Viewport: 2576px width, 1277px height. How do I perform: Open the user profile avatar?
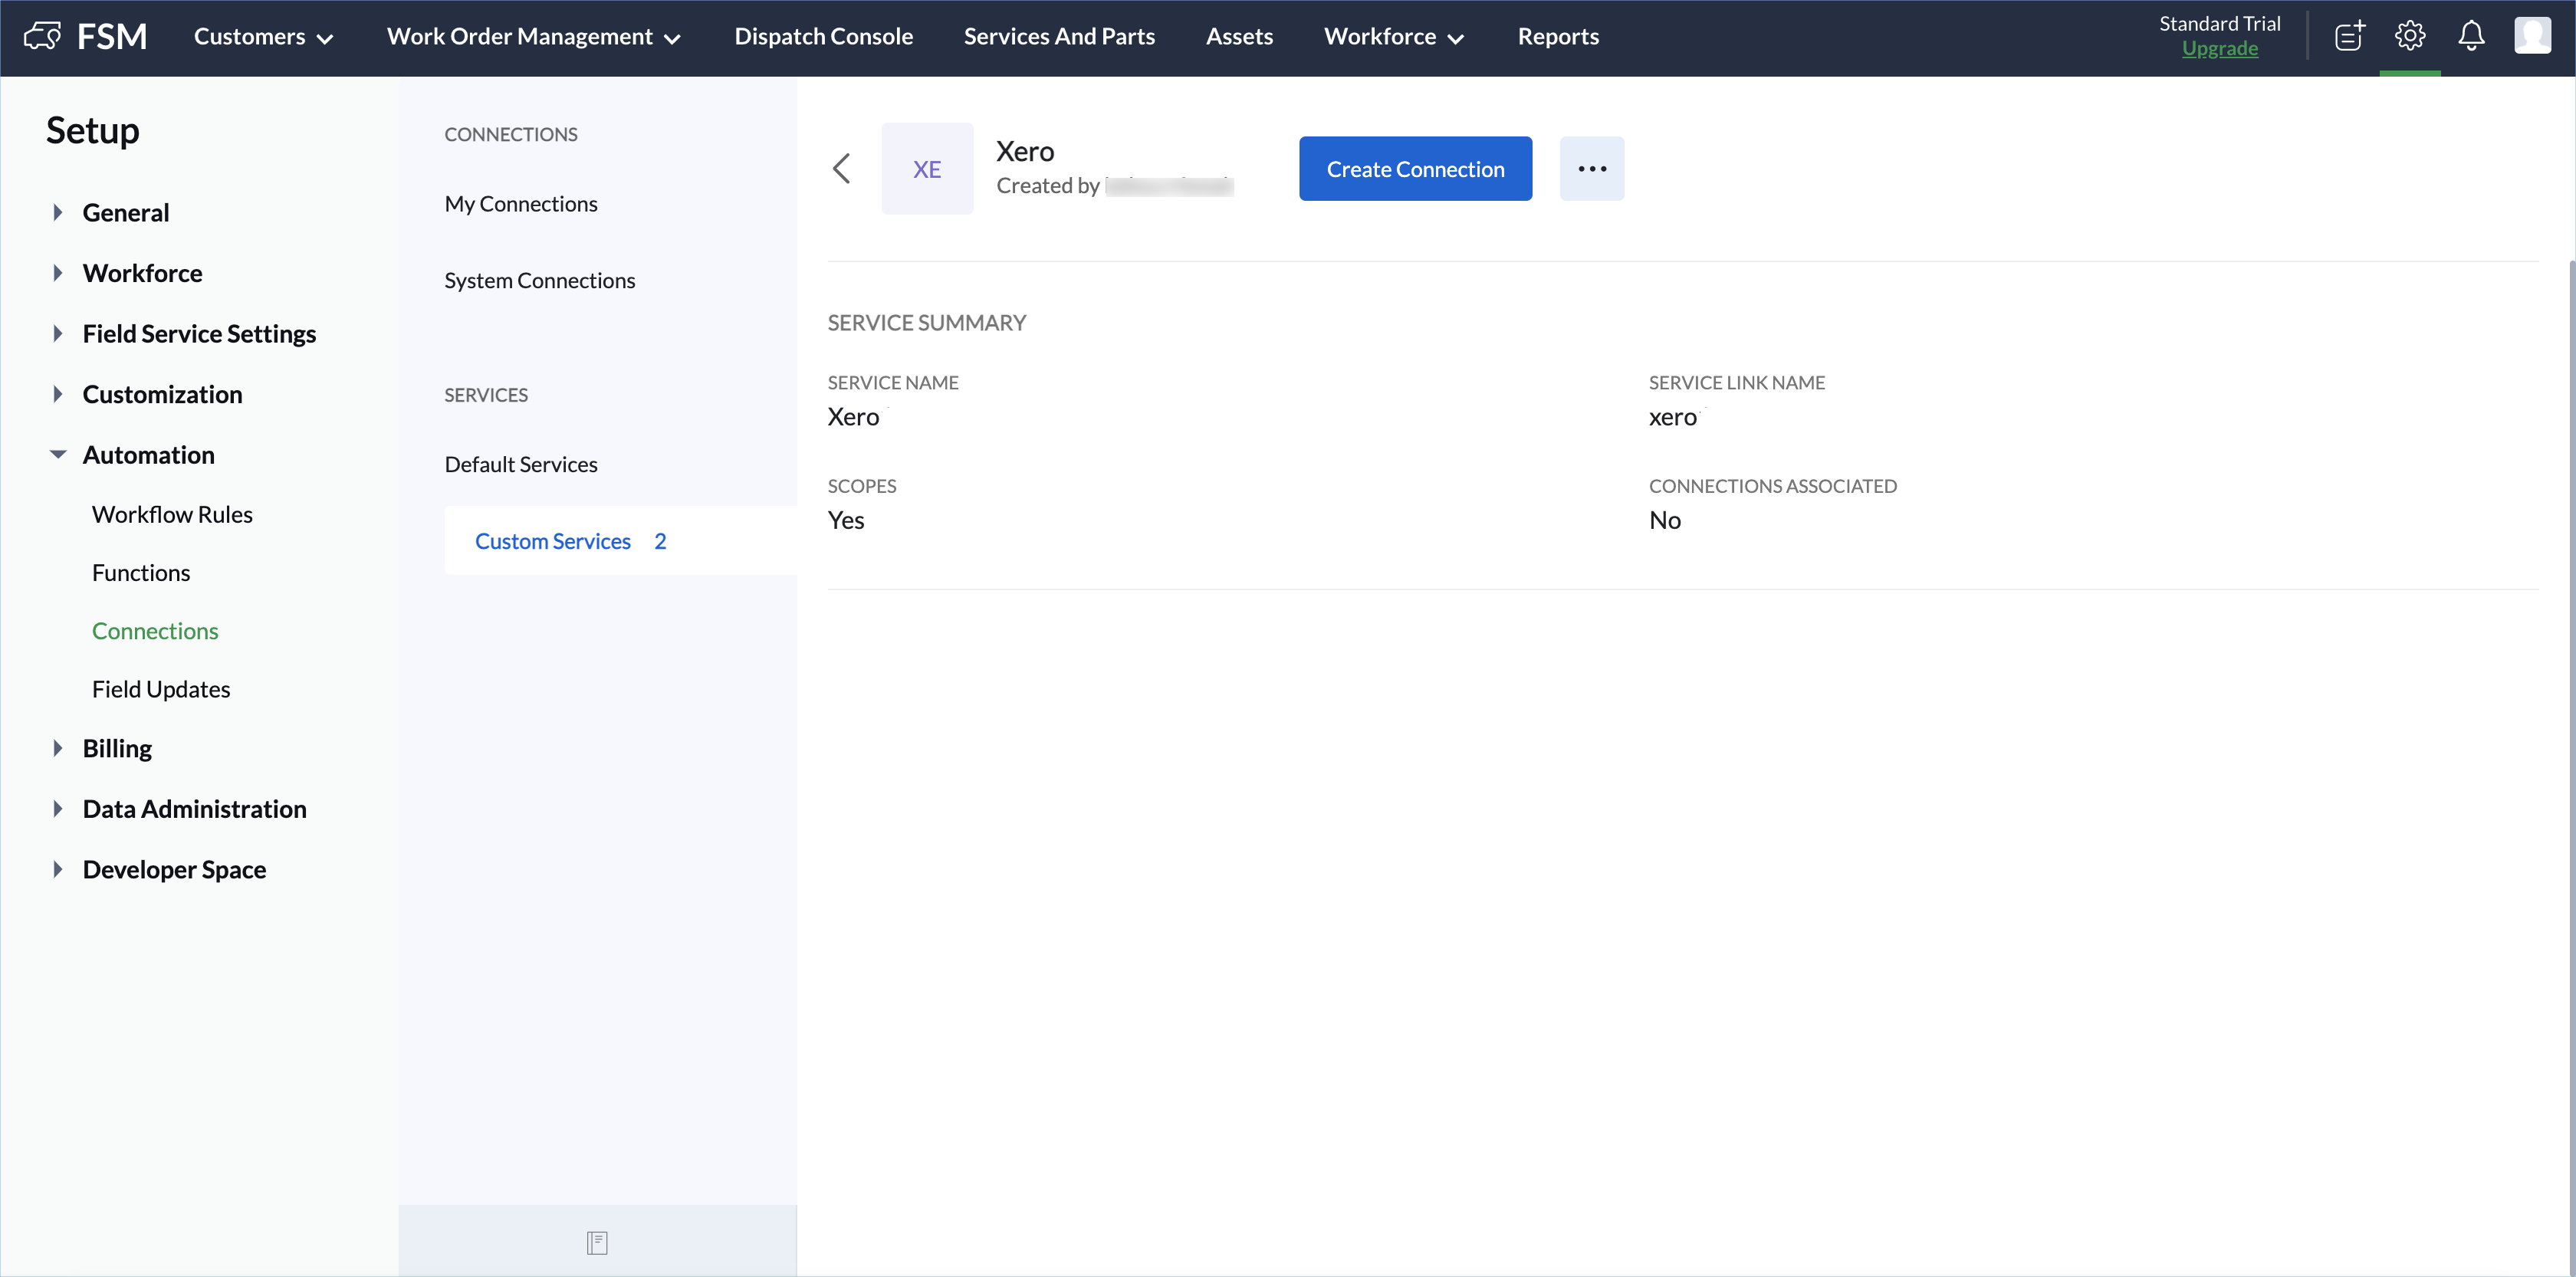point(2532,36)
